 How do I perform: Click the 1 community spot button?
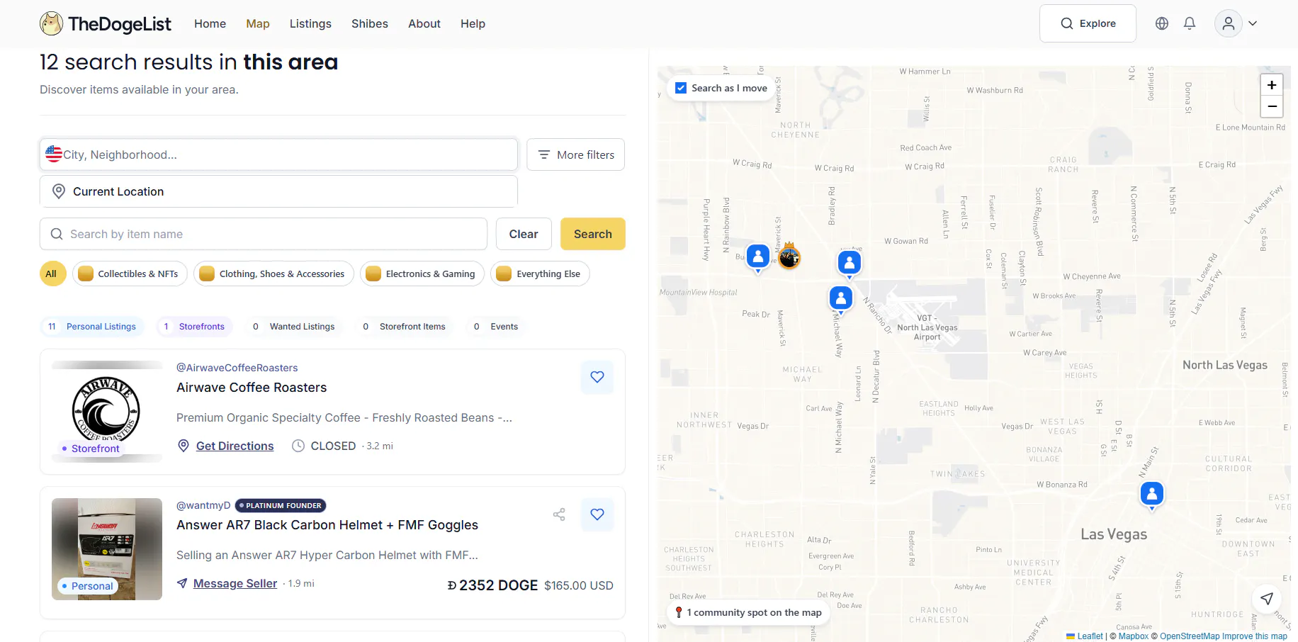pyautogui.click(x=749, y=612)
